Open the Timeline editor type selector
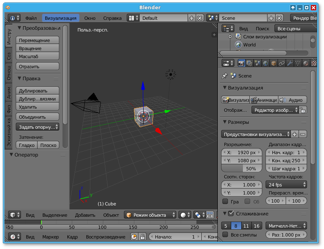This screenshot has height=249, width=324. coord(14,236)
